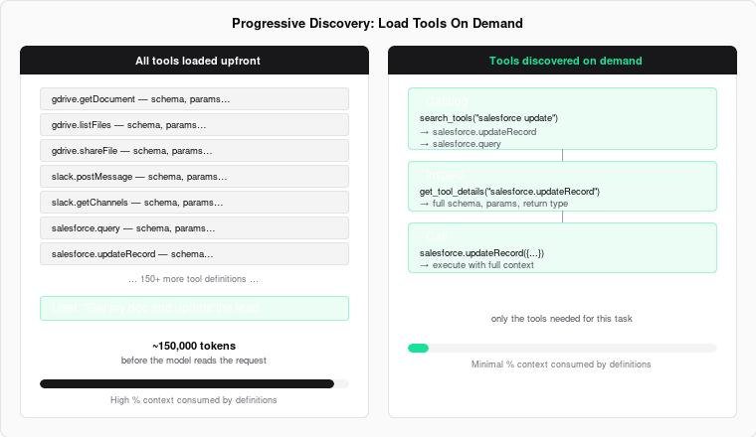Click the gdrive.shareFile tool row

point(194,151)
